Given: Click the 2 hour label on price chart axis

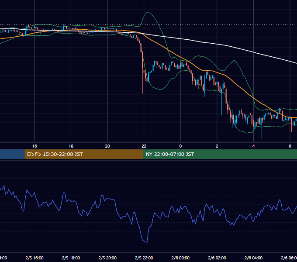Looking at the screenshot, I should 217,146.
